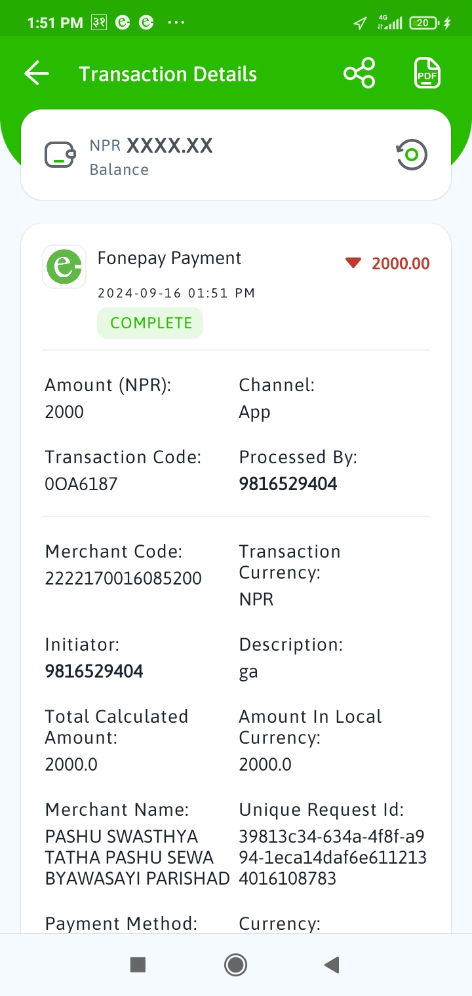Screen dimensions: 472x996
Task: Tap the battery indicator in status bar
Action: tap(423, 23)
